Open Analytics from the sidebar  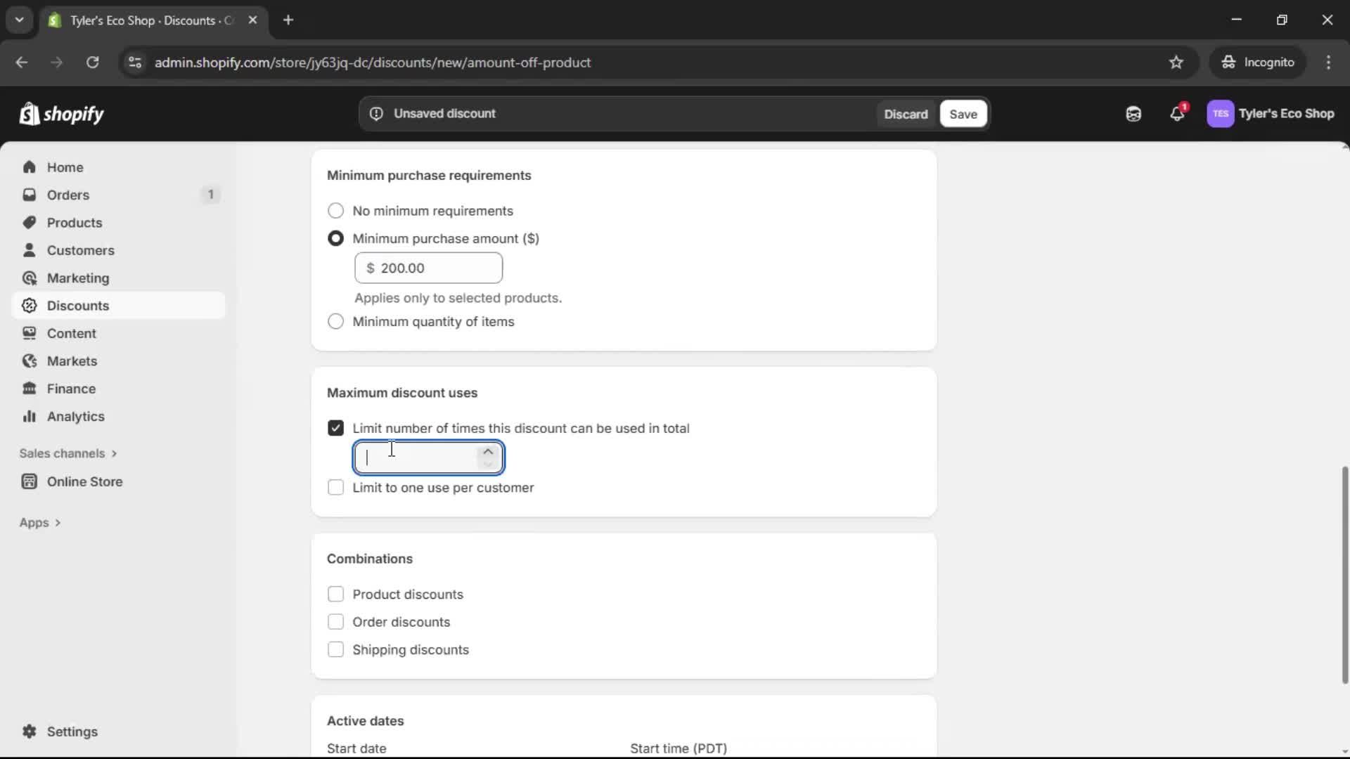pos(75,416)
